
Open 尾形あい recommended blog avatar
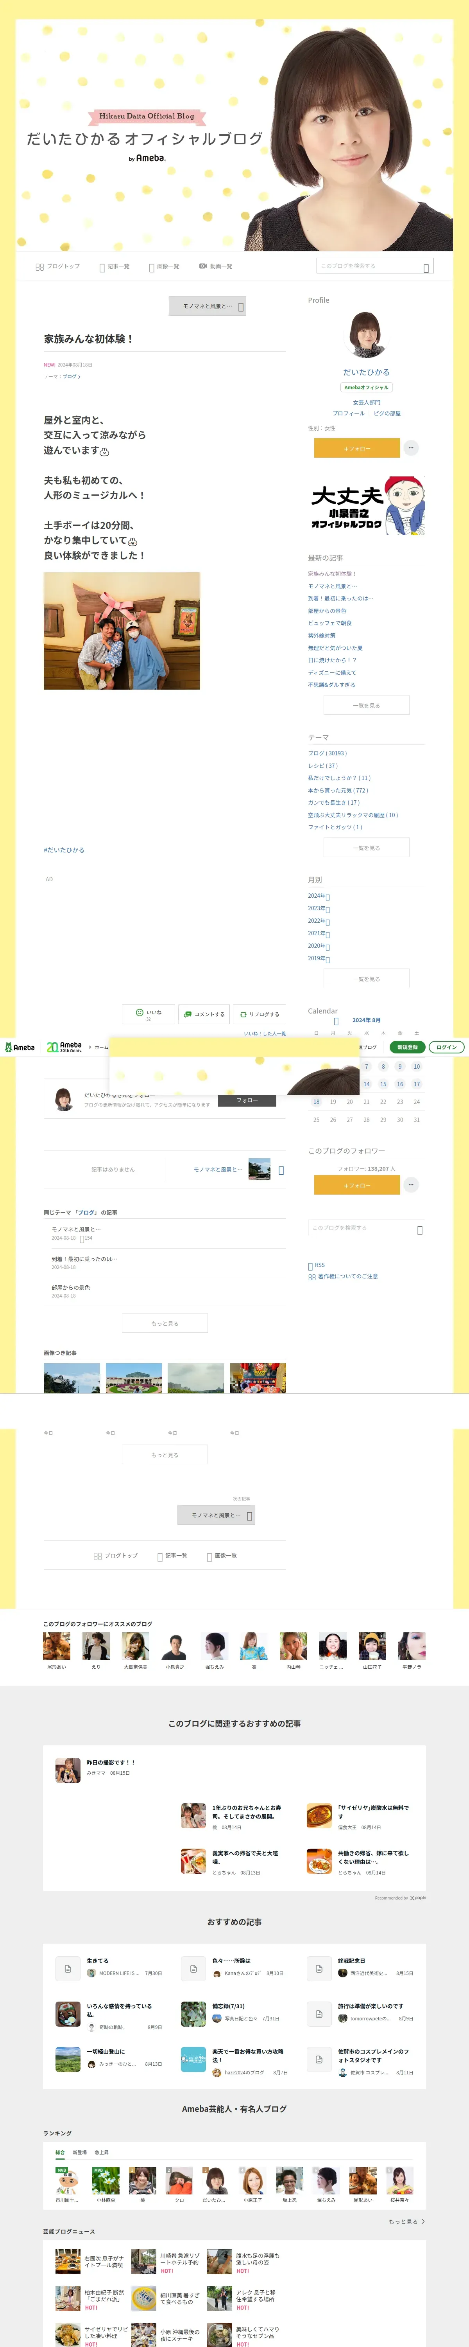[x=56, y=1646]
